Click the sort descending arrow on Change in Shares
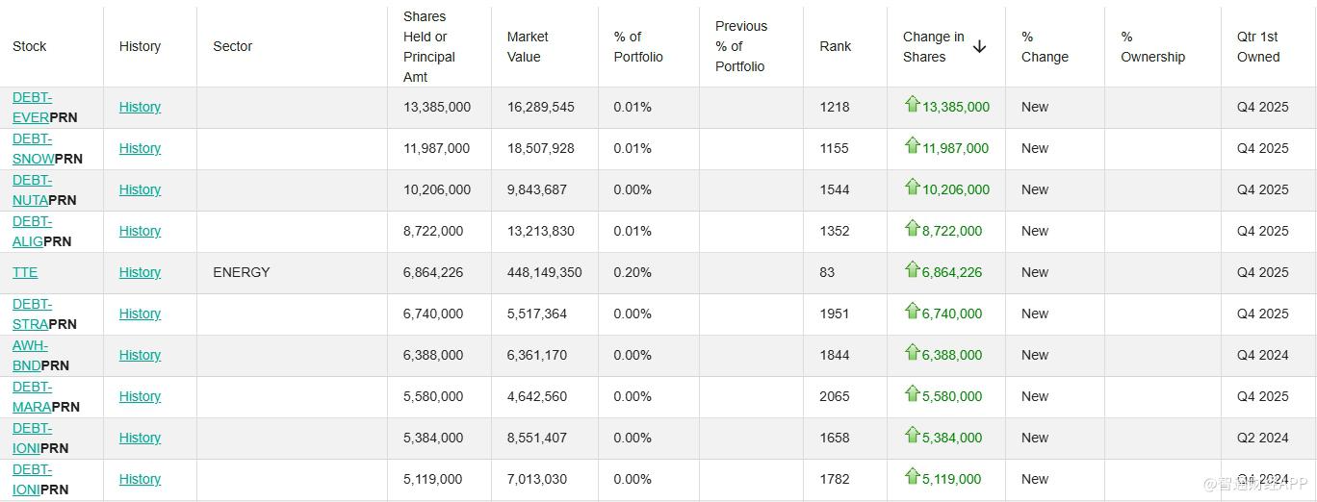This screenshot has width=1317, height=502. tap(979, 46)
